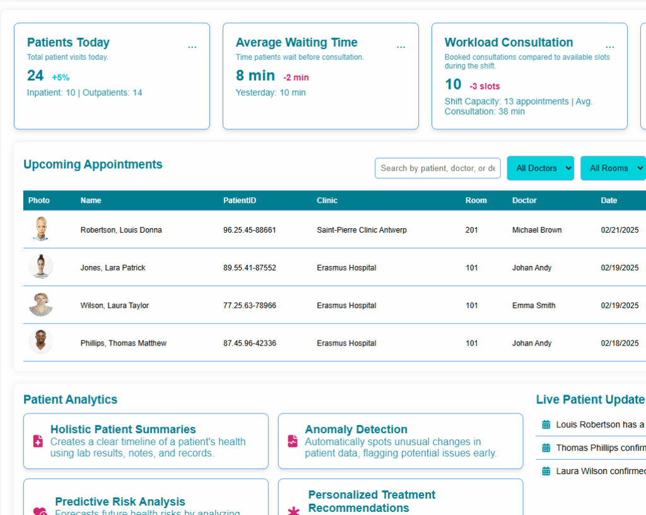Sort appointments by the Name column header
This screenshot has width=646, height=515.
pyautogui.click(x=91, y=200)
